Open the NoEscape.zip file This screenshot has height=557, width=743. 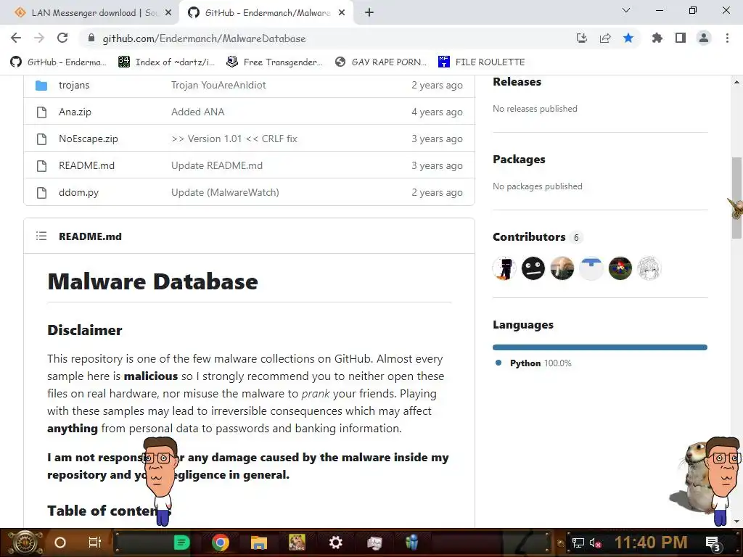click(88, 139)
